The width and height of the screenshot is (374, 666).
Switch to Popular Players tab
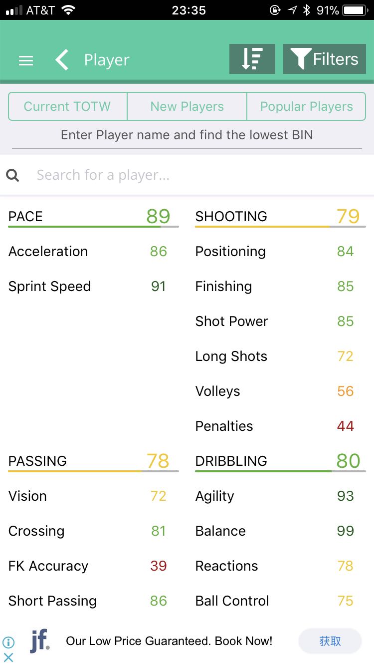pos(306,106)
